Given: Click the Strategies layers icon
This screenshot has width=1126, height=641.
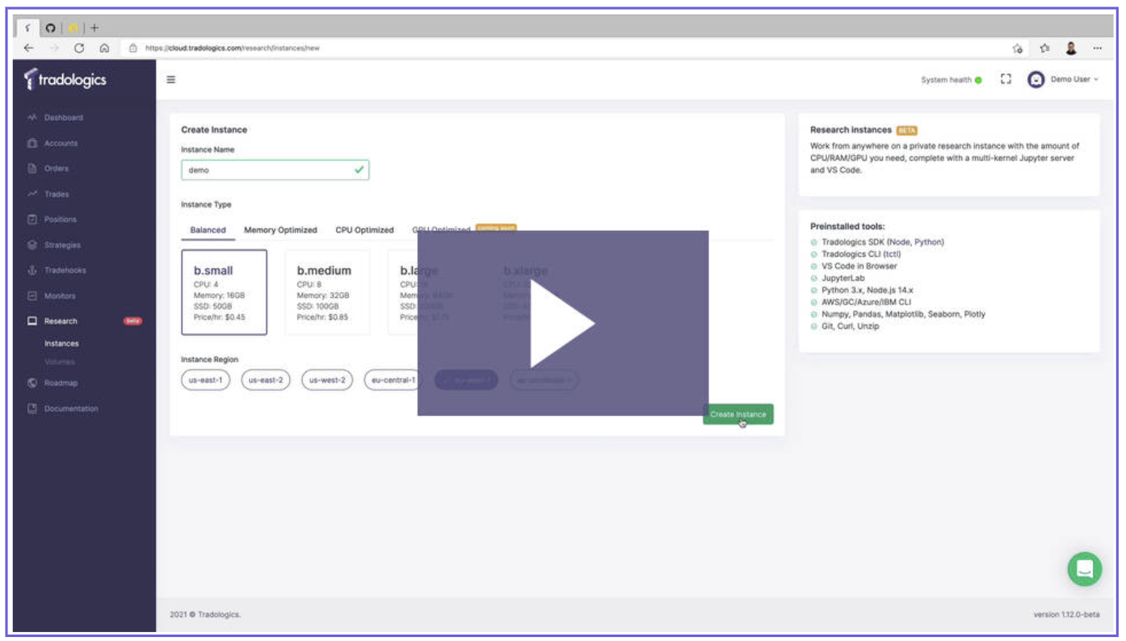Looking at the screenshot, I should pos(32,245).
